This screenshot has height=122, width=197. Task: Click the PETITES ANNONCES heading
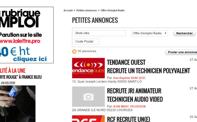click(x=95, y=20)
